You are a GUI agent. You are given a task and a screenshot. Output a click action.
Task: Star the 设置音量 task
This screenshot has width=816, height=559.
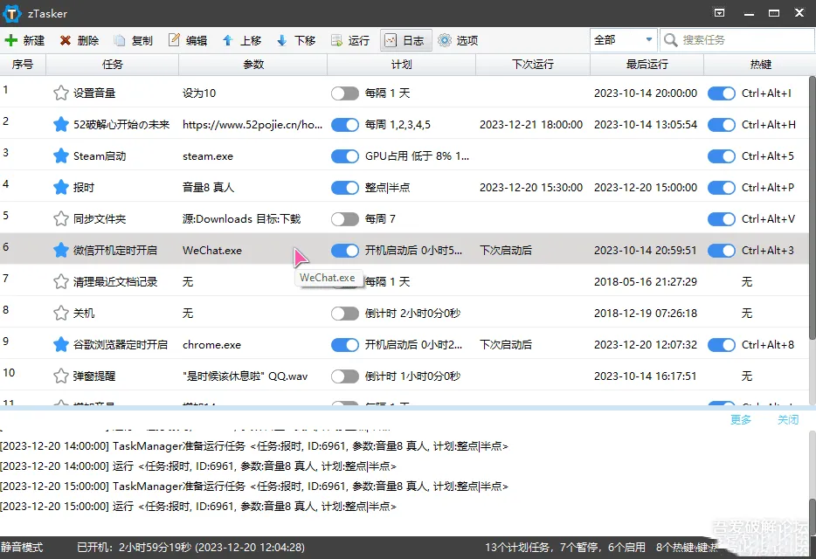pyautogui.click(x=60, y=93)
